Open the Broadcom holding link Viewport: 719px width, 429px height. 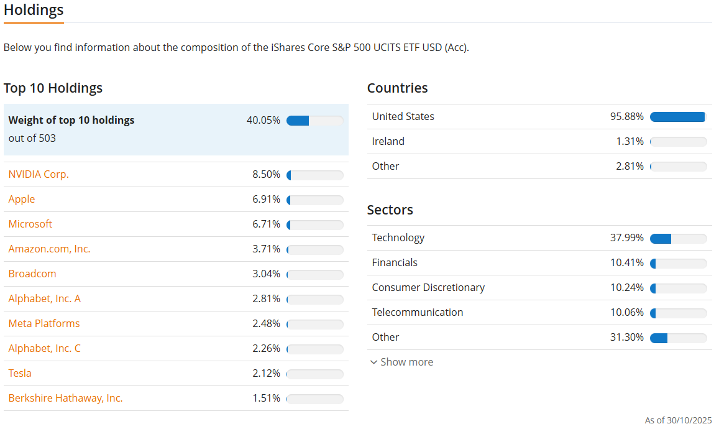(32, 274)
